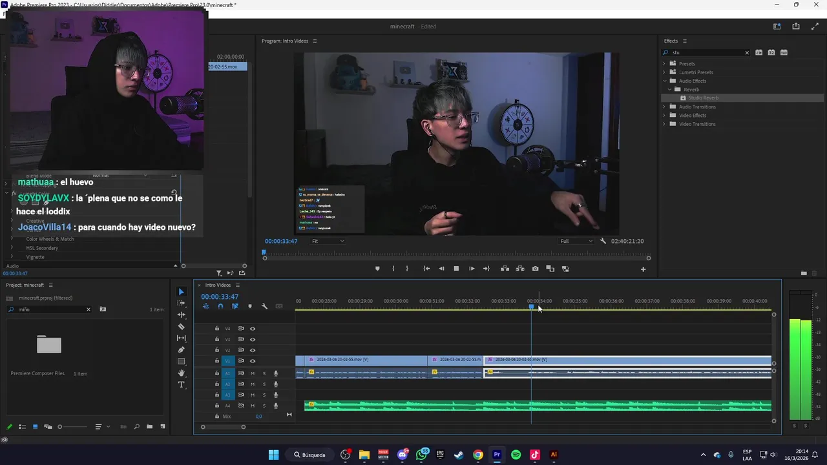Open Google Chrome from the taskbar

pyautogui.click(x=477, y=455)
